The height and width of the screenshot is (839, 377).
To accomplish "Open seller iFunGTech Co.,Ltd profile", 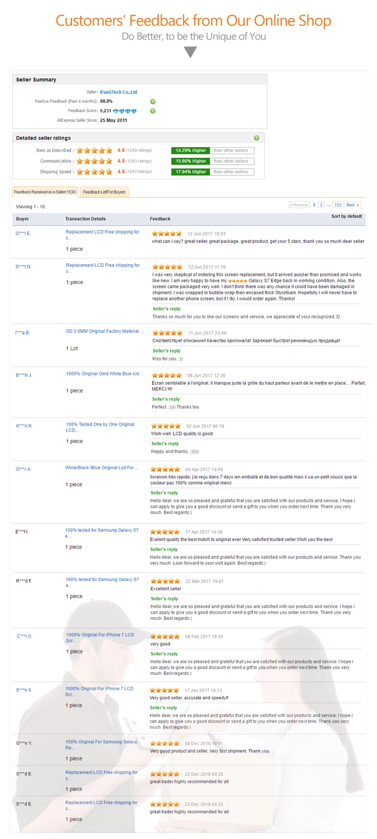I will tap(118, 92).
